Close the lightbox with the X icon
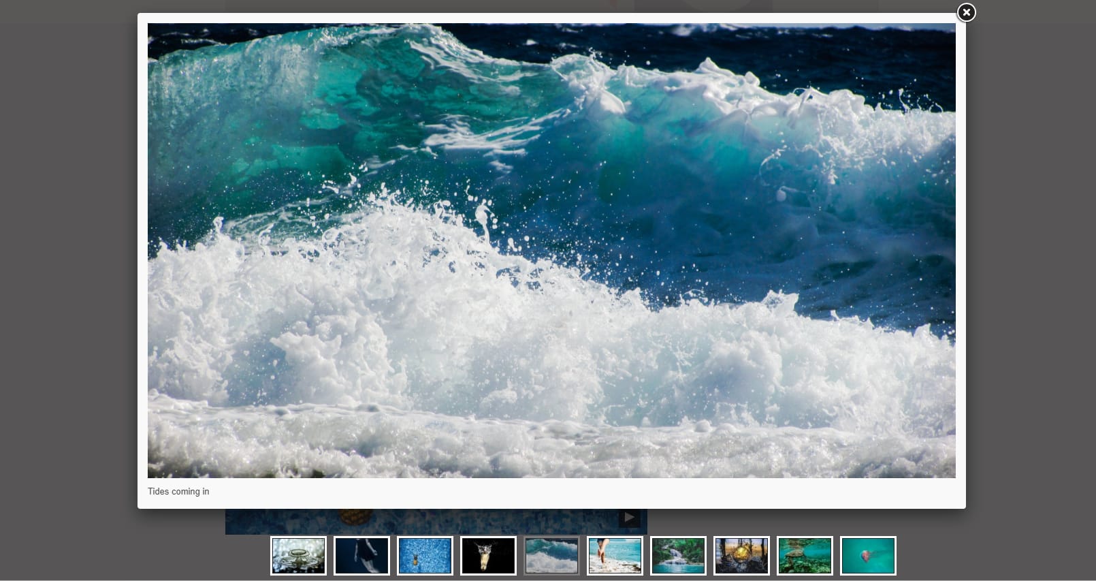Screen dimensions: 1096x581 (x=966, y=12)
